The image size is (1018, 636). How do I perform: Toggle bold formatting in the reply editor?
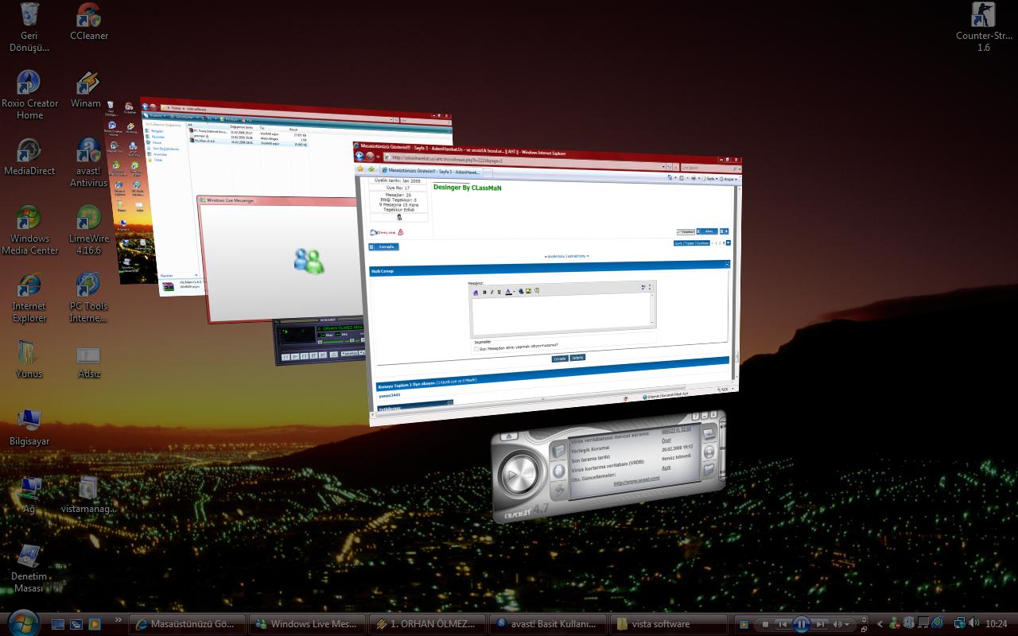tap(484, 292)
